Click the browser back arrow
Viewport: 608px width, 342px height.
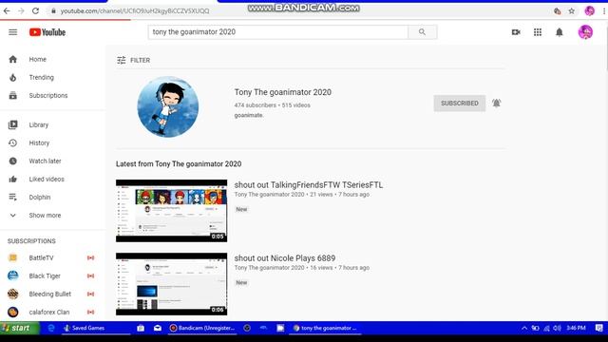click(7, 10)
